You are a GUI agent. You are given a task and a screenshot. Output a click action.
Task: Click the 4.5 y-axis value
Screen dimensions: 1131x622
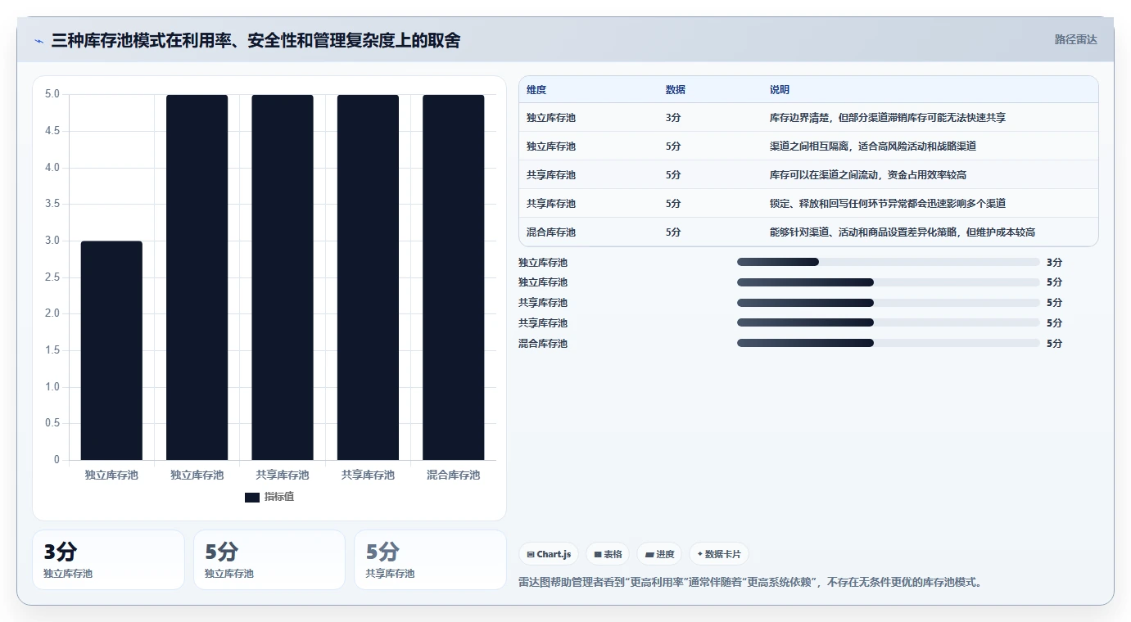pyautogui.click(x=52, y=131)
